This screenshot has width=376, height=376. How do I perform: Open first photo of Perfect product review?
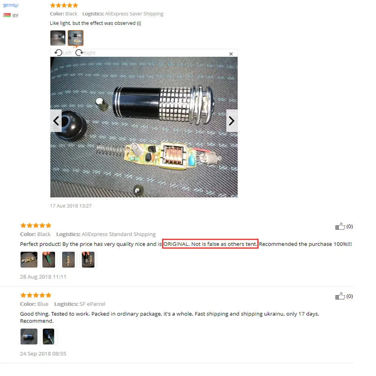pyautogui.click(x=29, y=259)
